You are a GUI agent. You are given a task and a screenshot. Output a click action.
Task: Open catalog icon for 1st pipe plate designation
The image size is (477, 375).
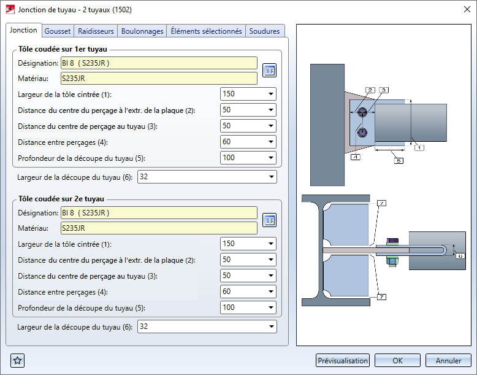click(269, 71)
